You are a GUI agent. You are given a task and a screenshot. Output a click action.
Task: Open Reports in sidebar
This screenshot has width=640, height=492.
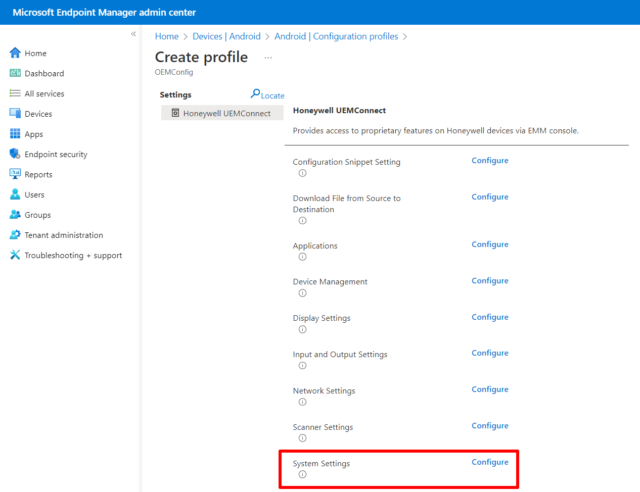pos(38,174)
